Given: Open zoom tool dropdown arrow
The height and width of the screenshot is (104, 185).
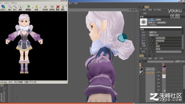Looking at the screenshot, I should click(23, 7).
